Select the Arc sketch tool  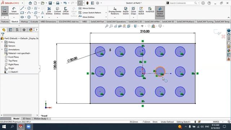pyautogui.click(x=29, y=13)
